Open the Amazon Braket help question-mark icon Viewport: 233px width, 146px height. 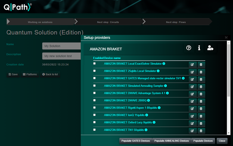pos(189,48)
